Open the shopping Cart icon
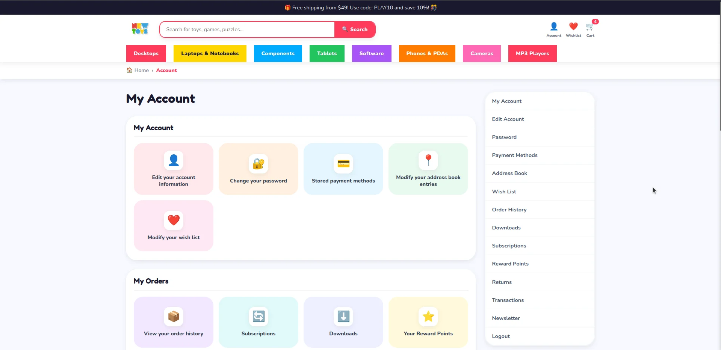Screen dimensions: 721x350 pyautogui.click(x=590, y=29)
